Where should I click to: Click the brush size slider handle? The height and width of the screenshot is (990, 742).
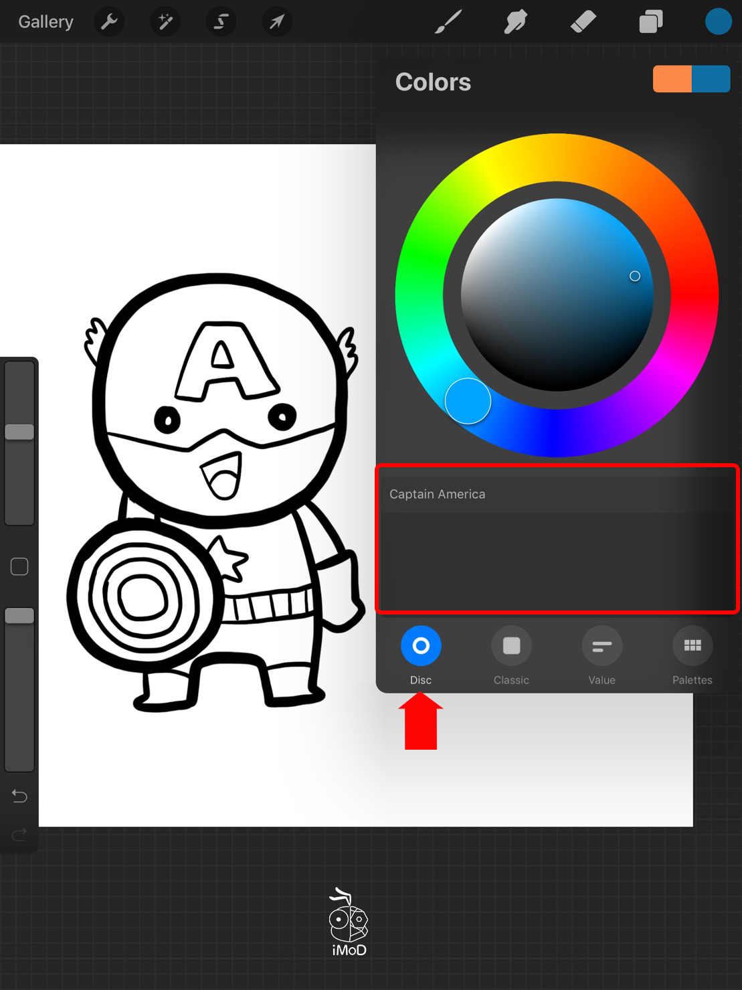[19, 432]
